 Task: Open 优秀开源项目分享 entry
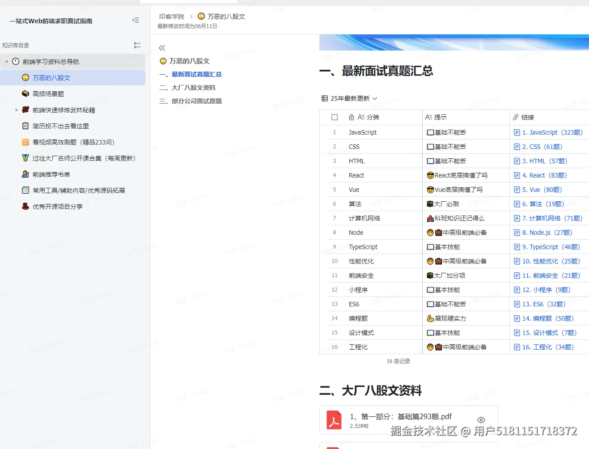56,206
